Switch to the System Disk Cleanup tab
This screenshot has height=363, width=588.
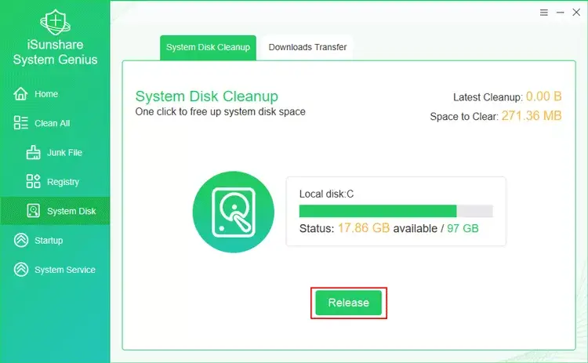(x=208, y=48)
